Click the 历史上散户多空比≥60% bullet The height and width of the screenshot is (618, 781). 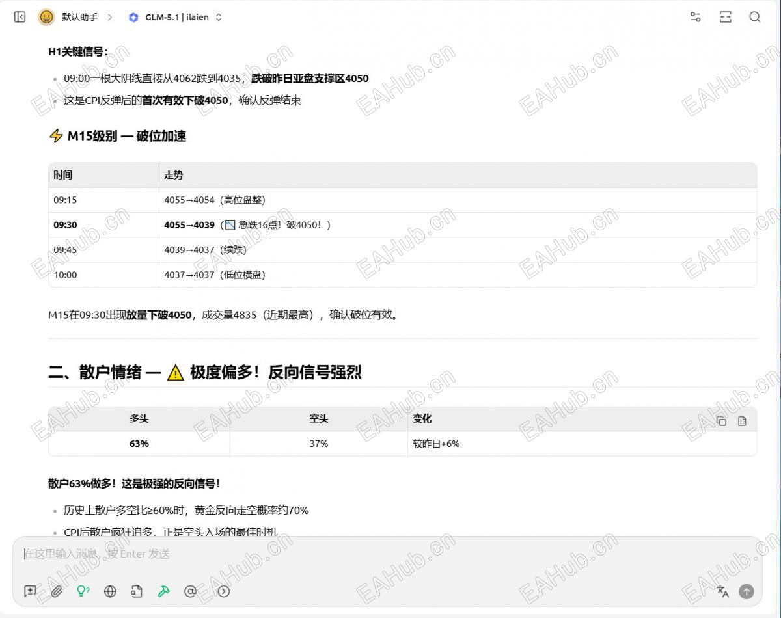(186, 510)
